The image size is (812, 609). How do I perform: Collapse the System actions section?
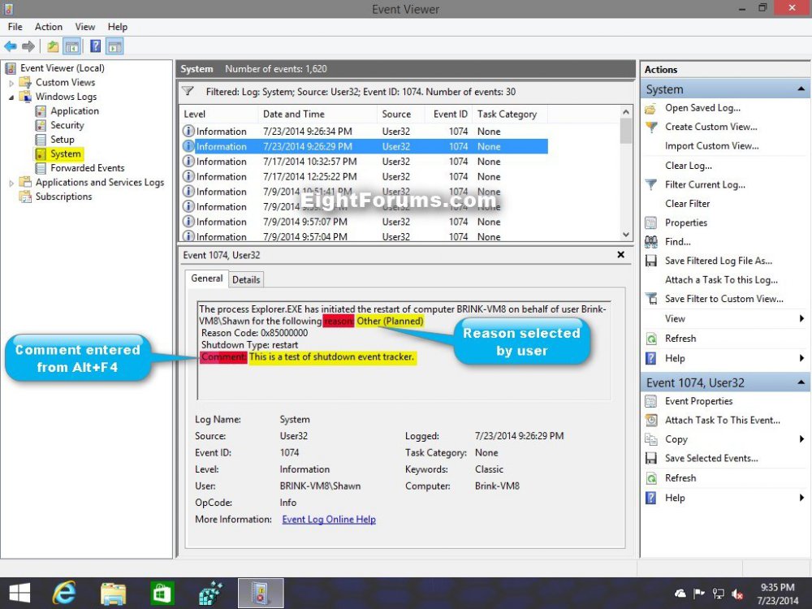pos(801,89)
